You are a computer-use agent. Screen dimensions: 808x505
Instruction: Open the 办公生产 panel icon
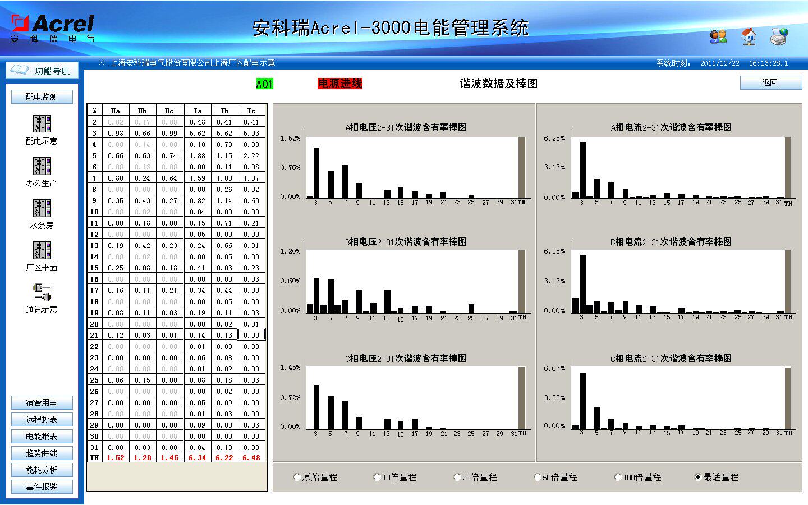42,166
